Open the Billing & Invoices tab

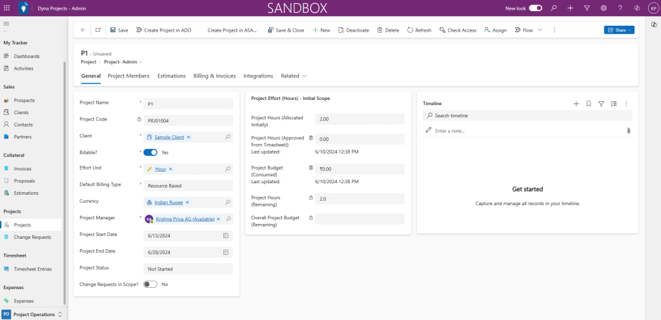(214, 76)
